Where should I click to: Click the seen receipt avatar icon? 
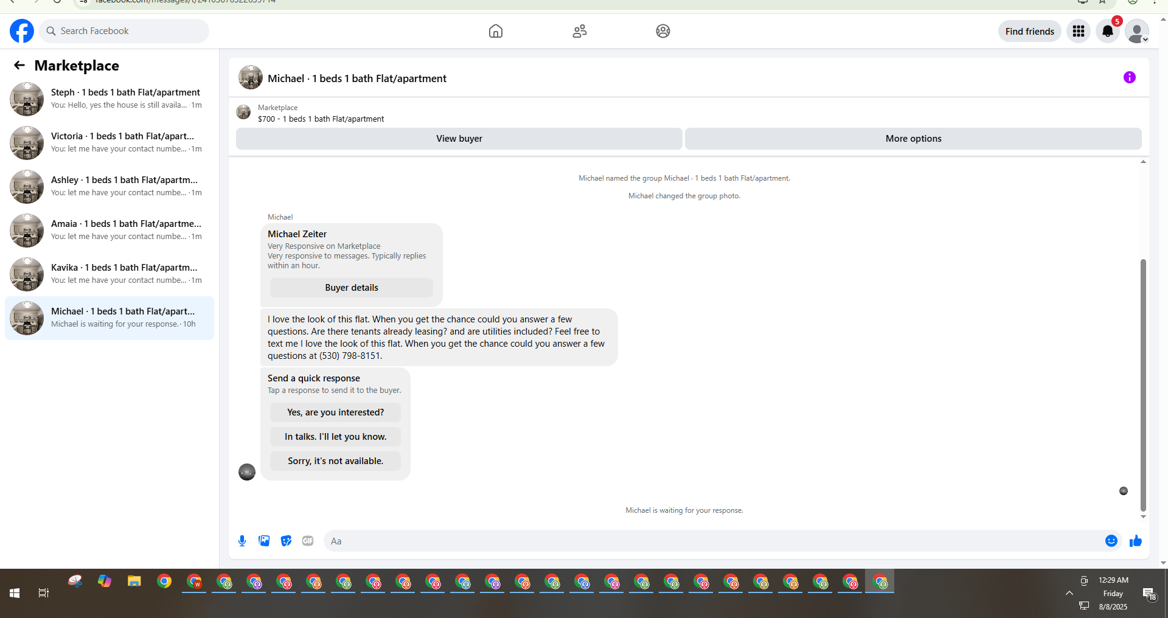click(1124, 491)
